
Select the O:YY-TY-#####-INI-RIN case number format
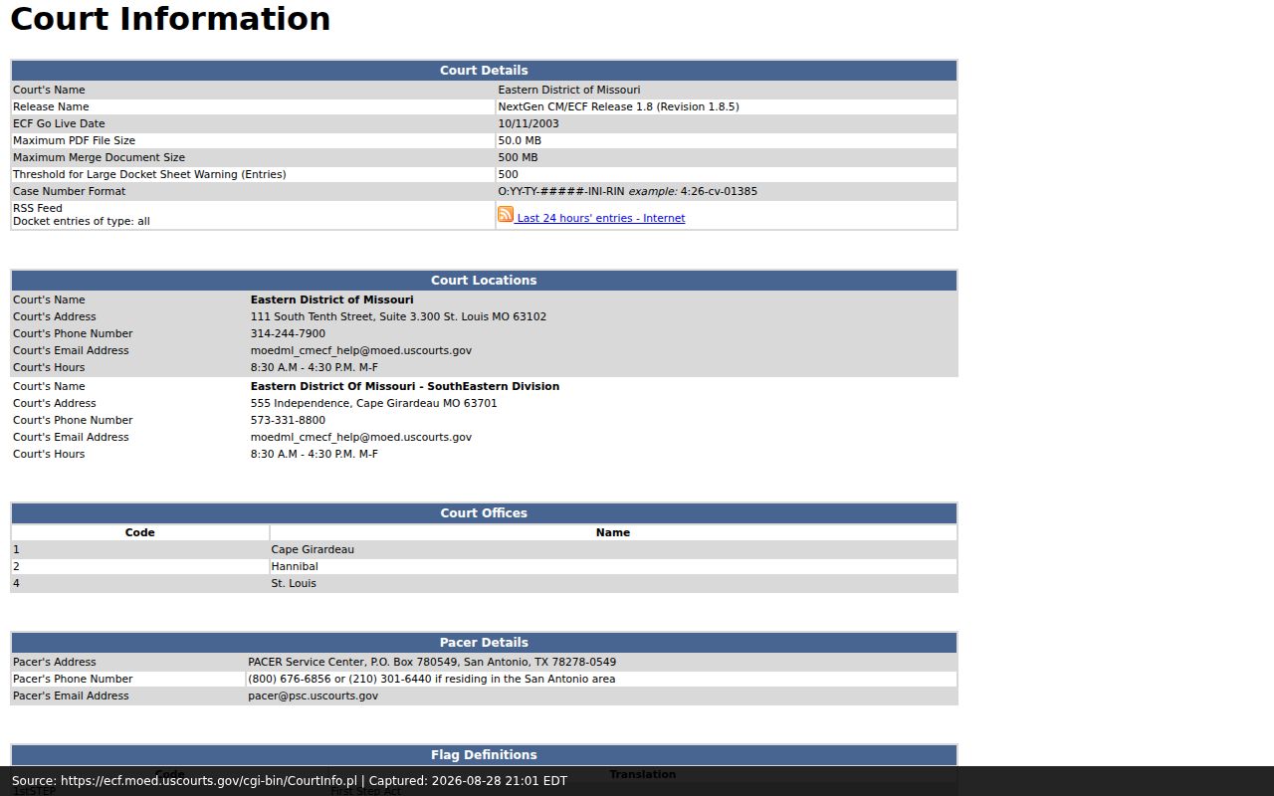point(561,191)
